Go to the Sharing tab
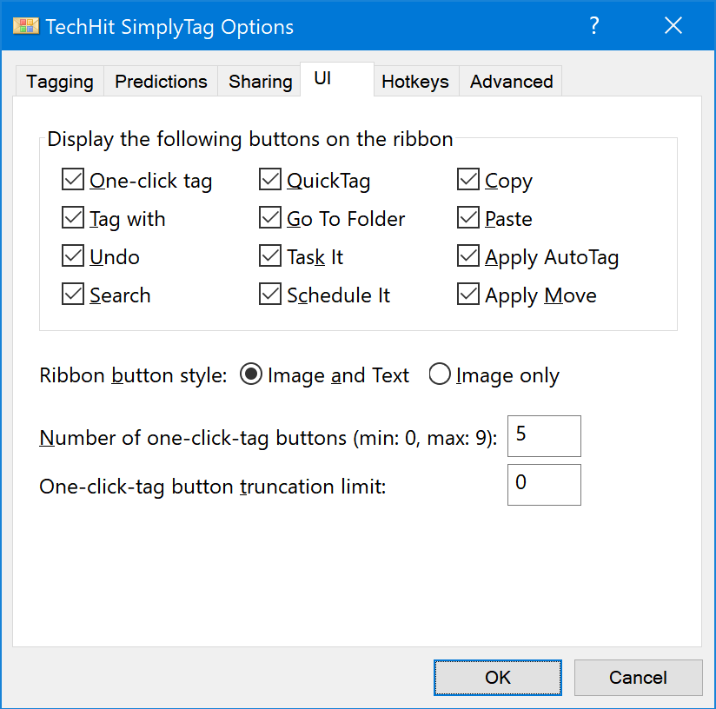 pos(260,82)
